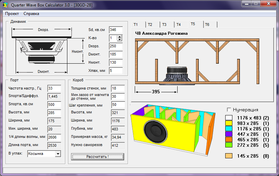Click the ЧВ Александра Рогожина heading
Screen dimensions: 279x176
click(161, 33)
